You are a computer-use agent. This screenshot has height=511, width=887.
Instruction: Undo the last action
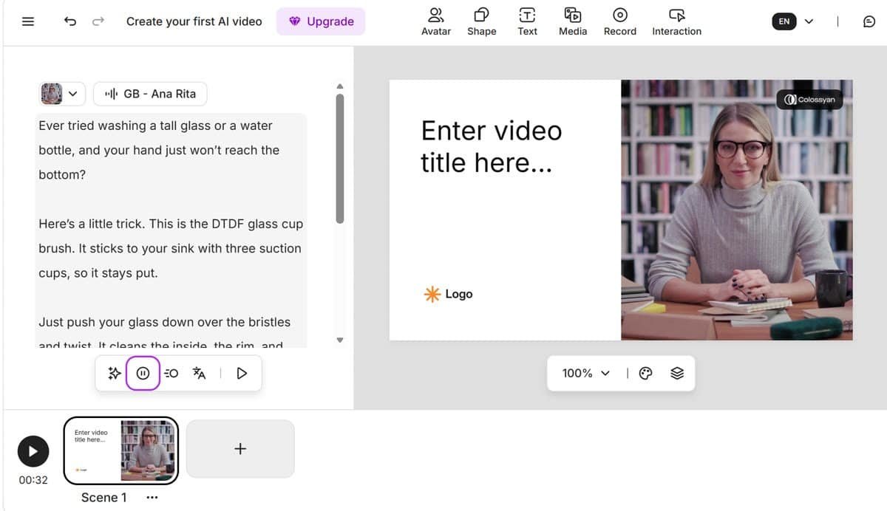coord(70,21)
